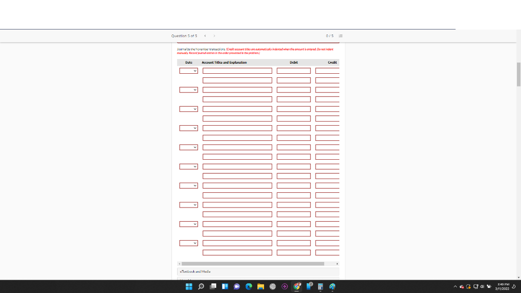521x293 pixels.
Task: Click the next question arrow
Action: [214, 36]
